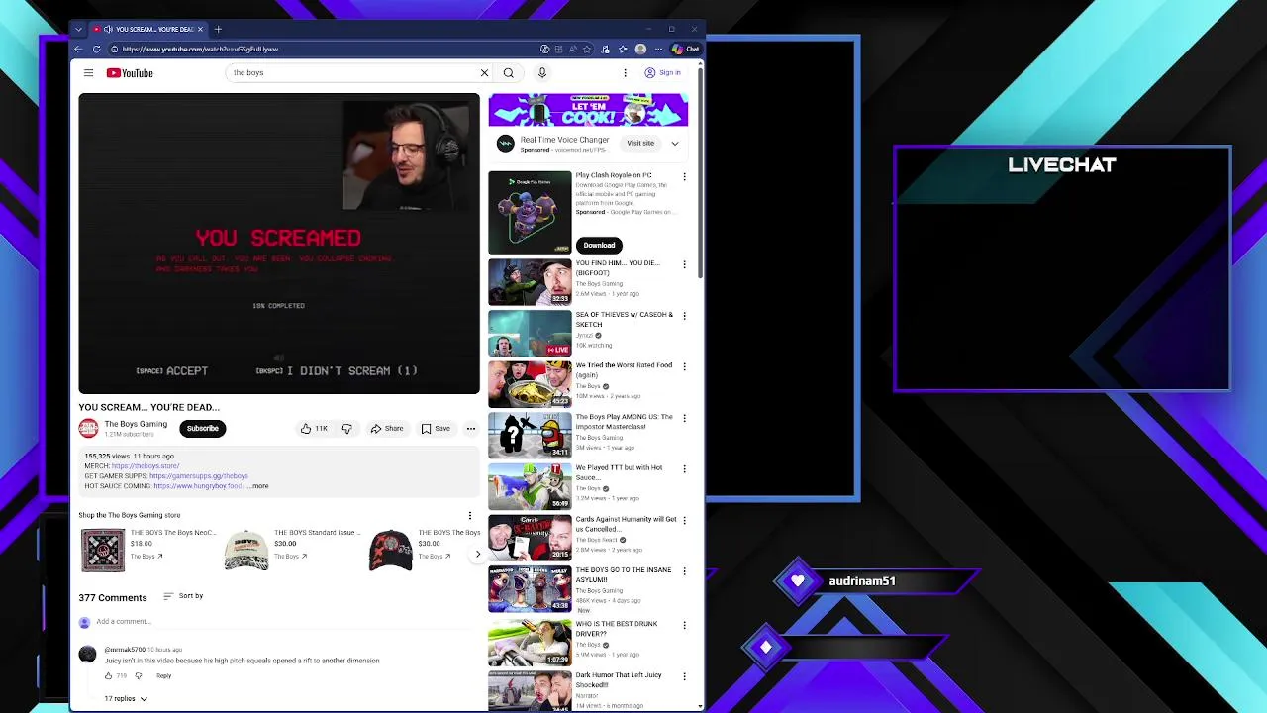Start voice search with the microphone
The width and height of the screenshot is (1267, 713).
(541, 72)
